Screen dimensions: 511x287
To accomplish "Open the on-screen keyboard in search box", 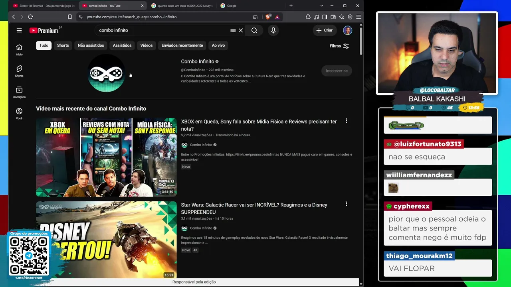I will point(233,30).
